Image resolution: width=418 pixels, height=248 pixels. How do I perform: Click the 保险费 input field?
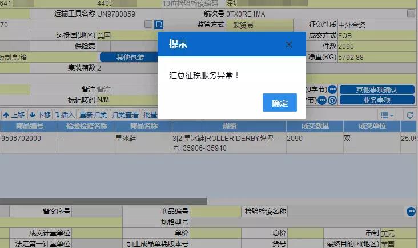pyautogui.click(x=103, y=46)
